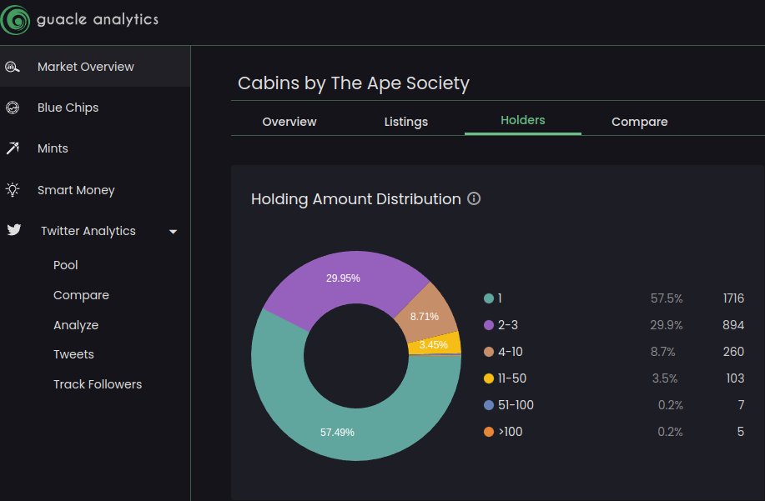Click the Holding Amount Distribution heading
This screenshot has width=765, height=501.
[356, 199]
